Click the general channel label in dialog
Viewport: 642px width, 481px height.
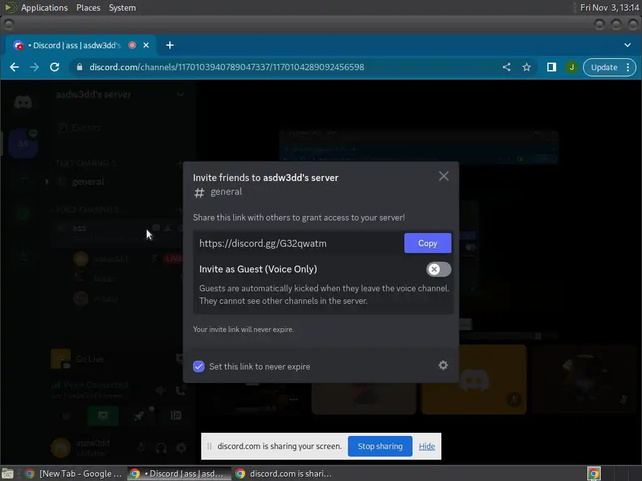[x=226, y=192]
